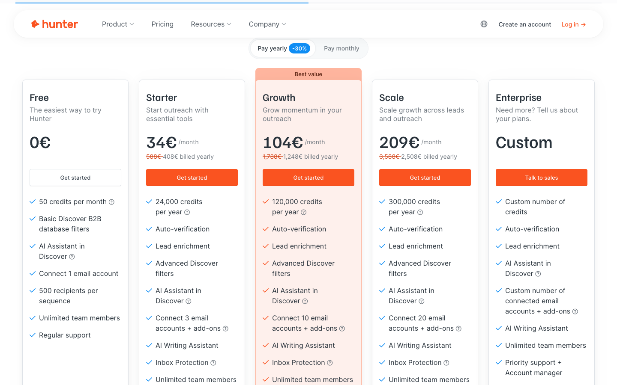Click help icon beside Starter Inbox Protection
This screenshot has width=617, height=385.
pos(213,363)
